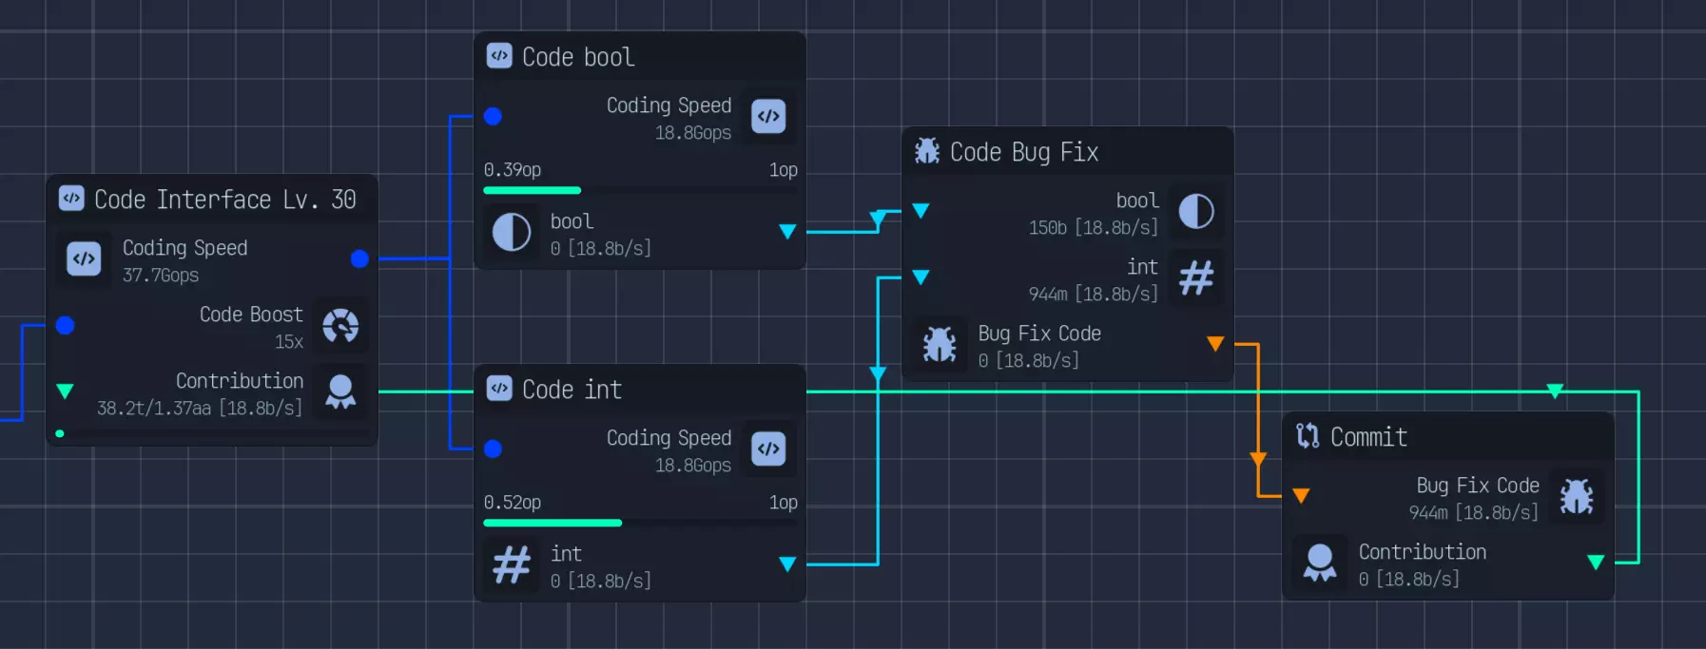Select the cyan bool output port on Code bool
Image resolution: width=1706 pixels, height=649 pixels.
787,231
